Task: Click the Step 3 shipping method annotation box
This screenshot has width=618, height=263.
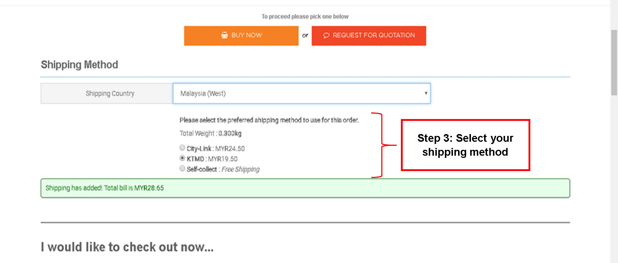Action: [x=465, y=145]
